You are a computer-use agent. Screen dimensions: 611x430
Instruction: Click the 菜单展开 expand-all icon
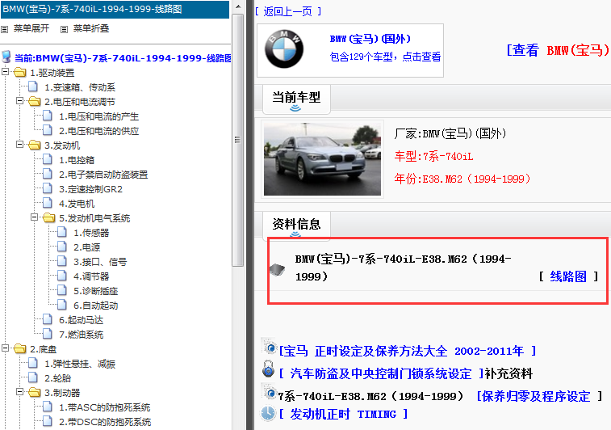point(4,29)
